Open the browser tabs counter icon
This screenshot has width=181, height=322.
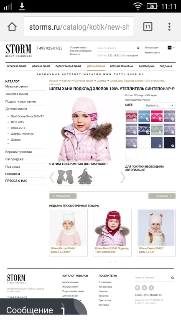pos(148,27)
